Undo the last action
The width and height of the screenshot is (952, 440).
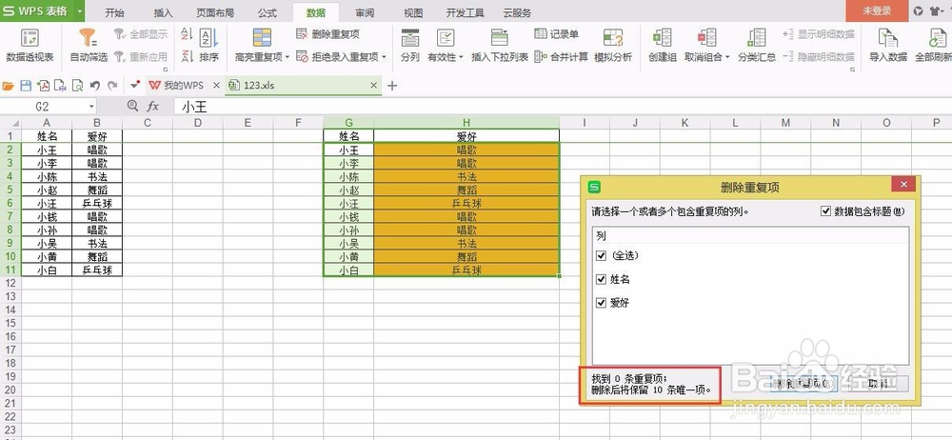tap(94, 86)
